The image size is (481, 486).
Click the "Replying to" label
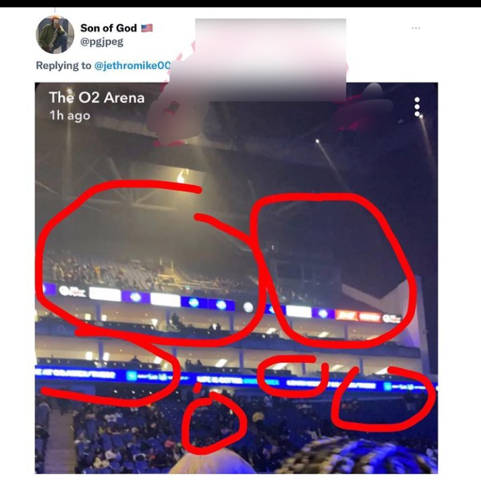(63, 65)
